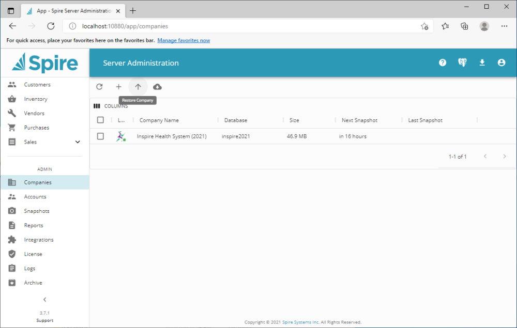Click the Archive box icon
Screen dimensions: 517x328
click(12, 283)
